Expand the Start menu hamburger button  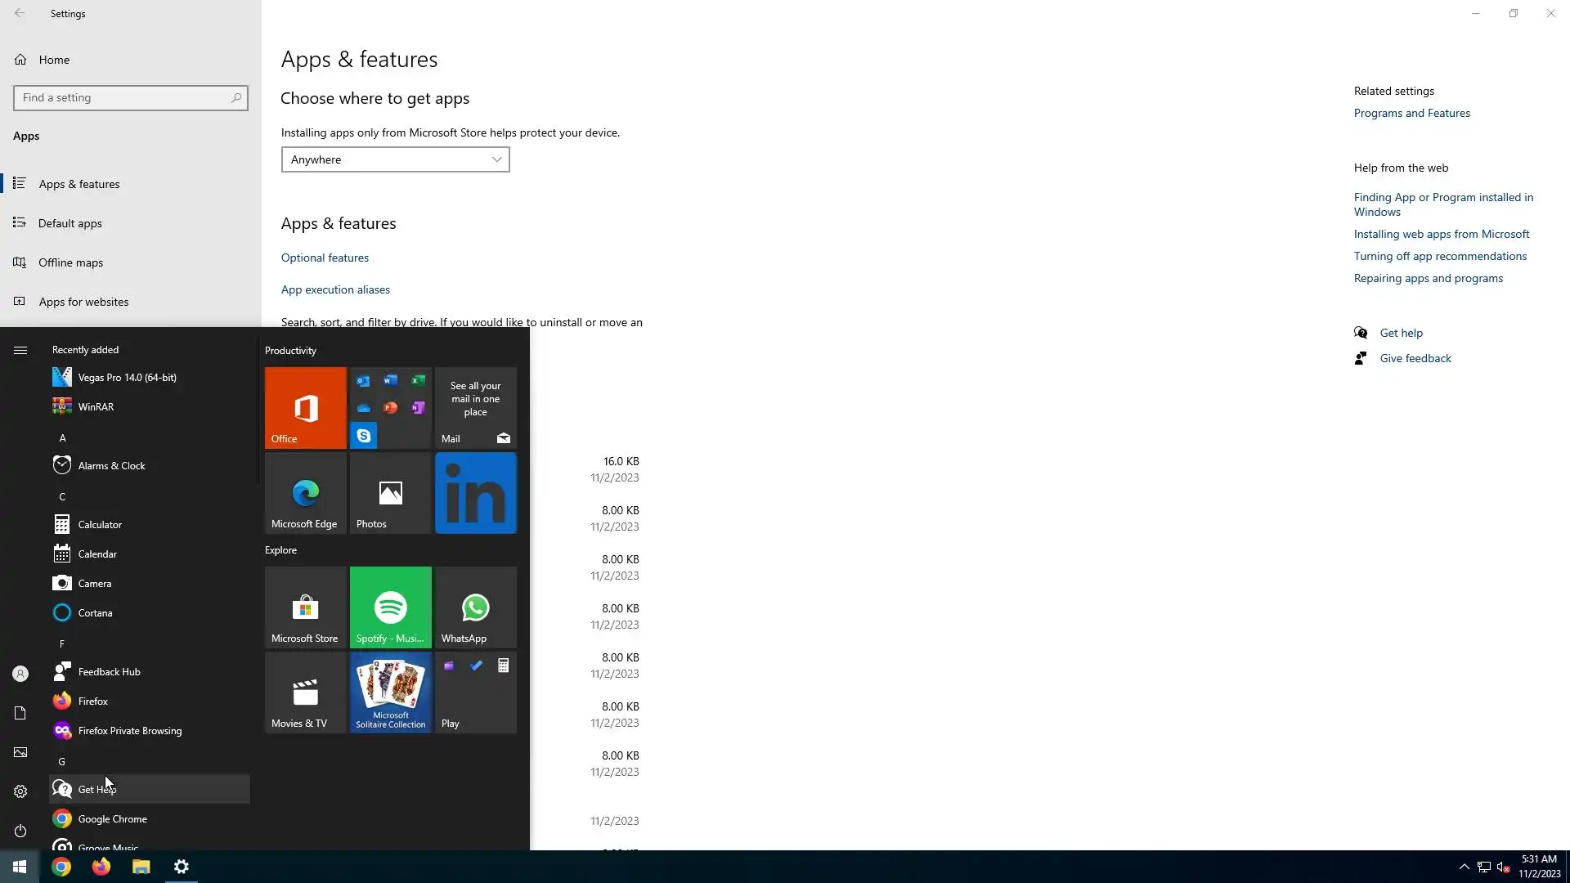pyautogui.click(x=20, y=350)
